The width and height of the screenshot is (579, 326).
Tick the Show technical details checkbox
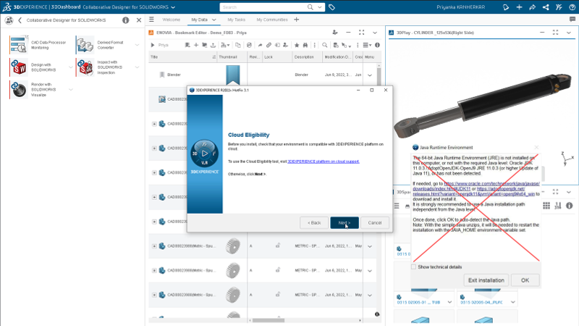[413, 267]
